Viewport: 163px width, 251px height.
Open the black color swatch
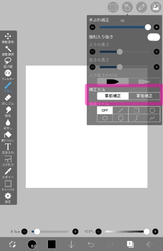pyautogui.click(x=52, y=244)
